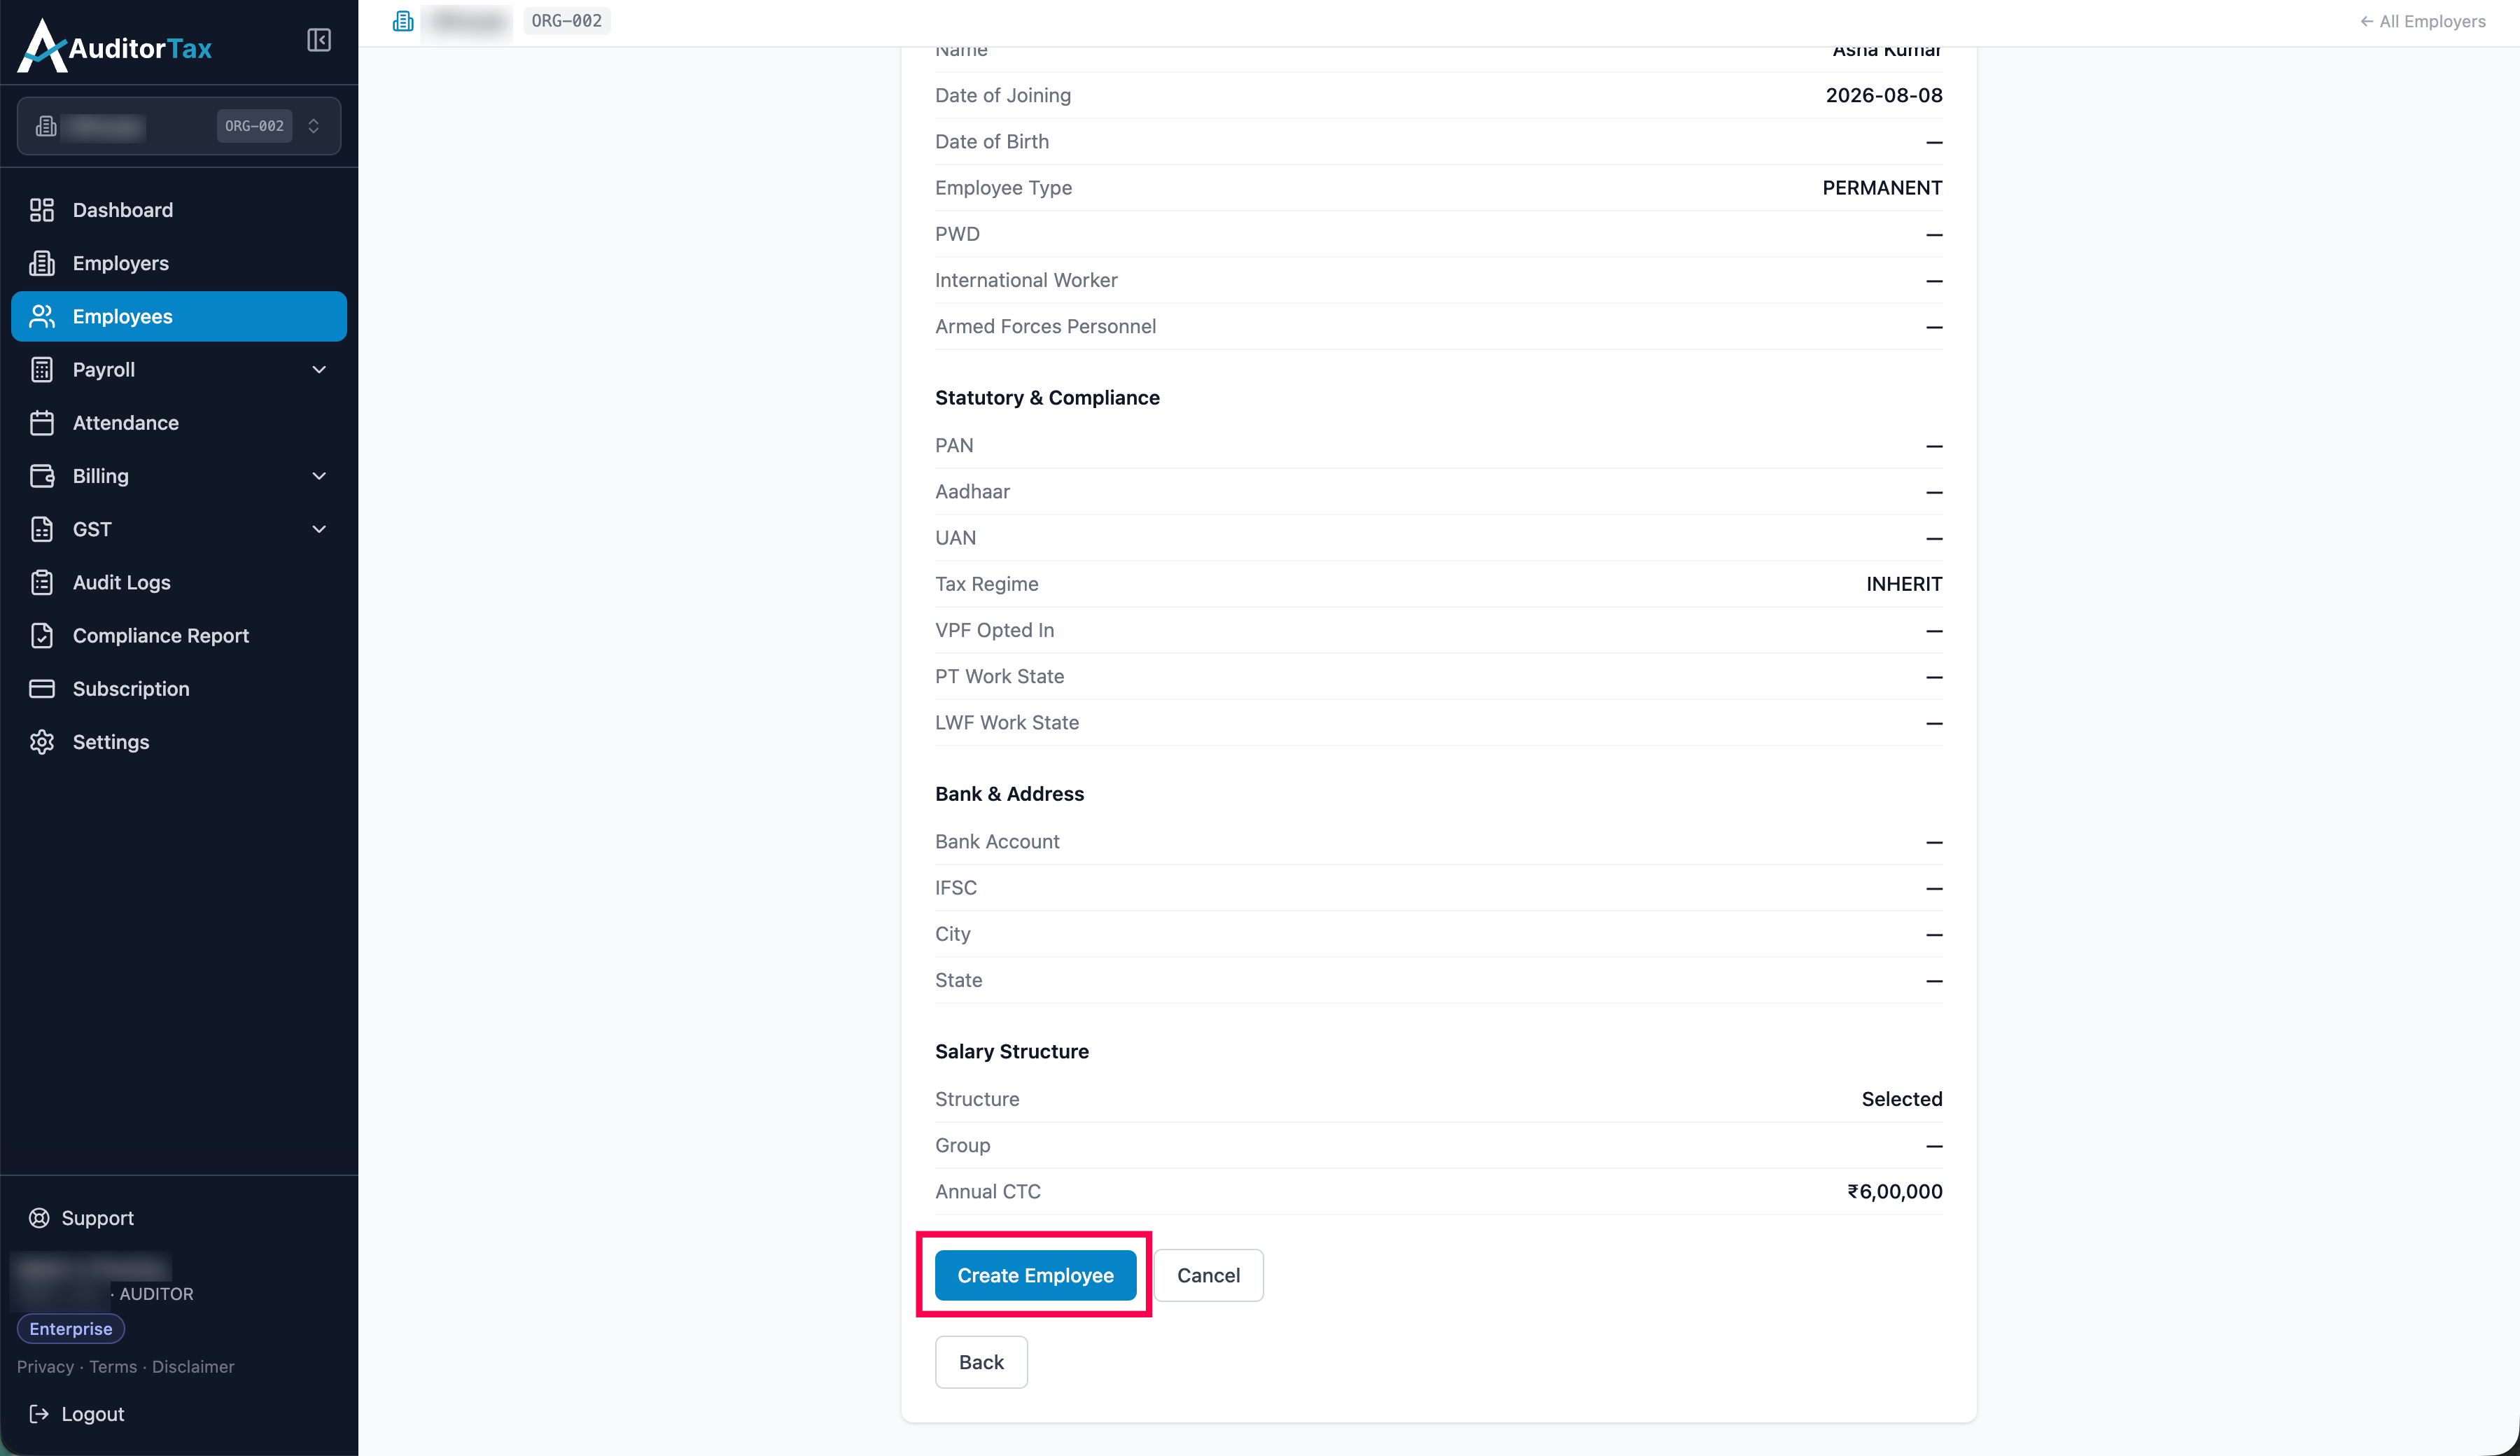Click the Attendance calendar icon
This screenshot has height=1456, width=2520.
click(42, 423)
